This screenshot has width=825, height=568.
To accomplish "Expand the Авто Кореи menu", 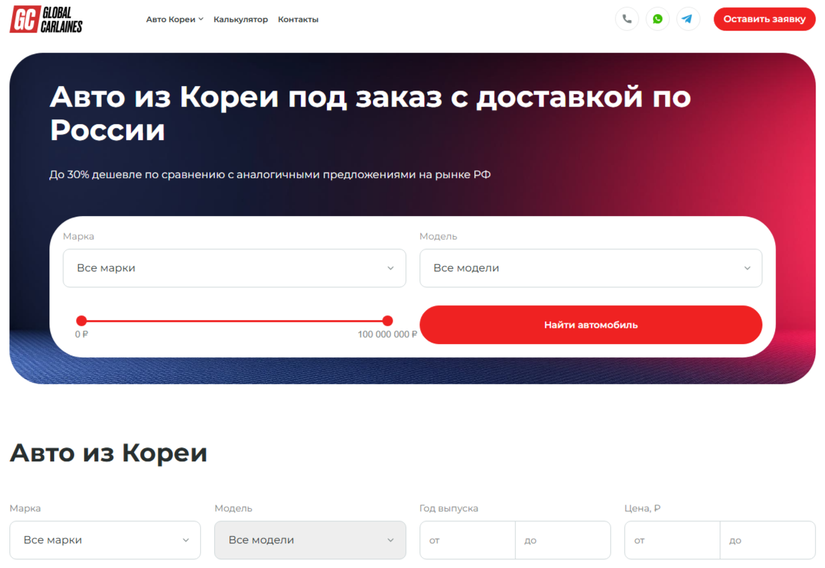I will tap(174, 19).
